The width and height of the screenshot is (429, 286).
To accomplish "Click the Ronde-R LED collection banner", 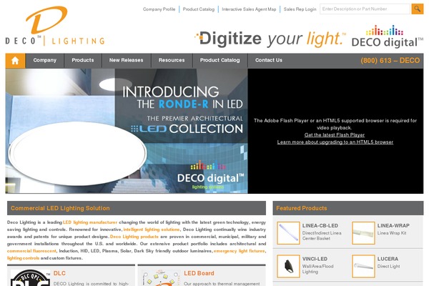I will pyautogui.click(x=127, y=131).
